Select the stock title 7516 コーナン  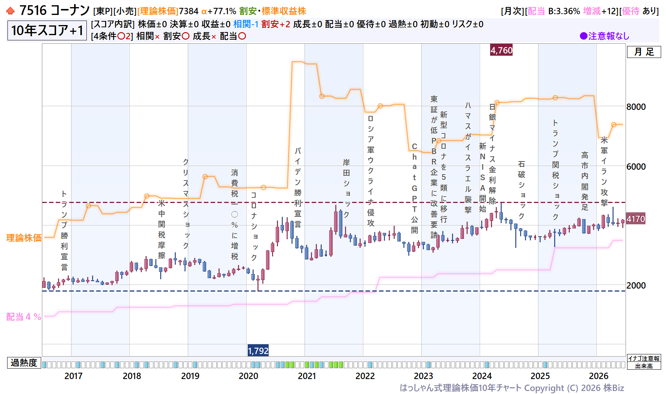(x=55, y=10)
